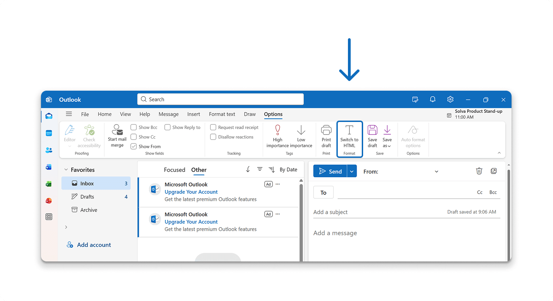The height and width of the screenshot is (301, 553).
Task: Expand the Send options arrow
Action: (352, 171)
